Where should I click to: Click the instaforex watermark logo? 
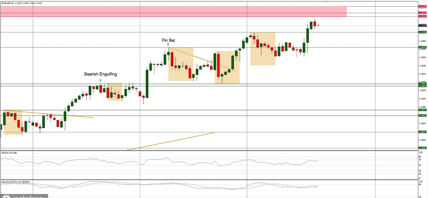click(24, 196)
